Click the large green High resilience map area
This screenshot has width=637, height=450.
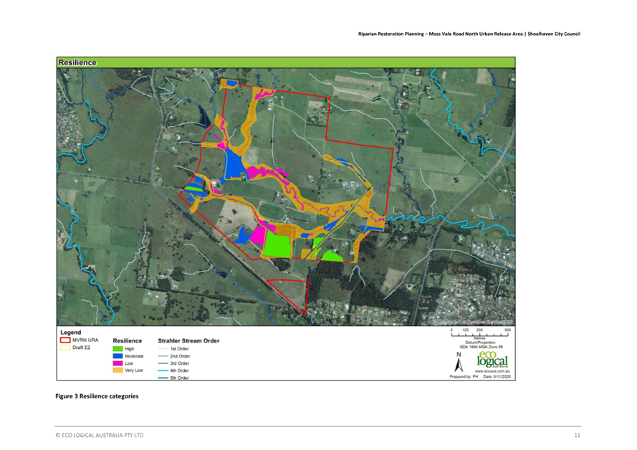pos(277,244)
